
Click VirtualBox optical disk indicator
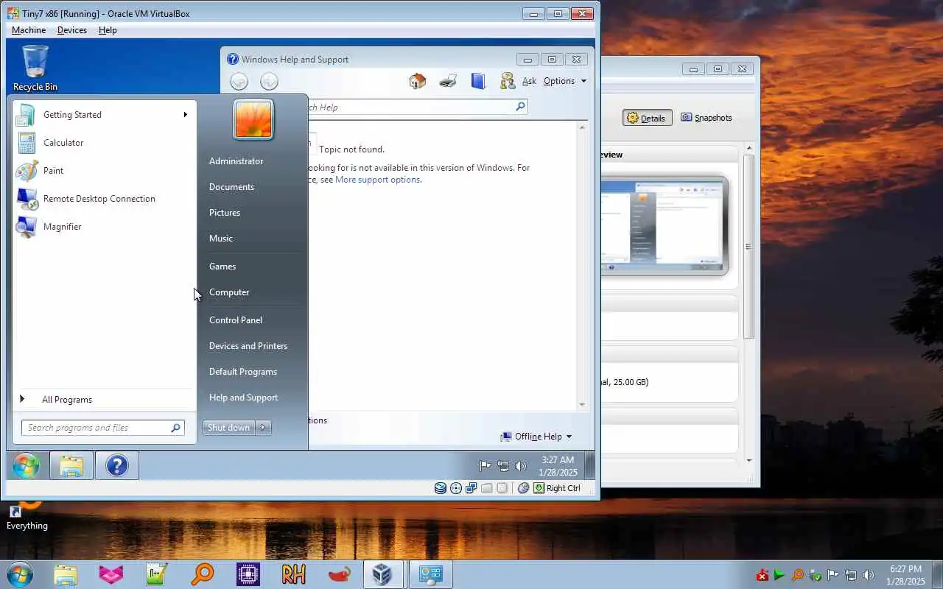click(456, 488)
